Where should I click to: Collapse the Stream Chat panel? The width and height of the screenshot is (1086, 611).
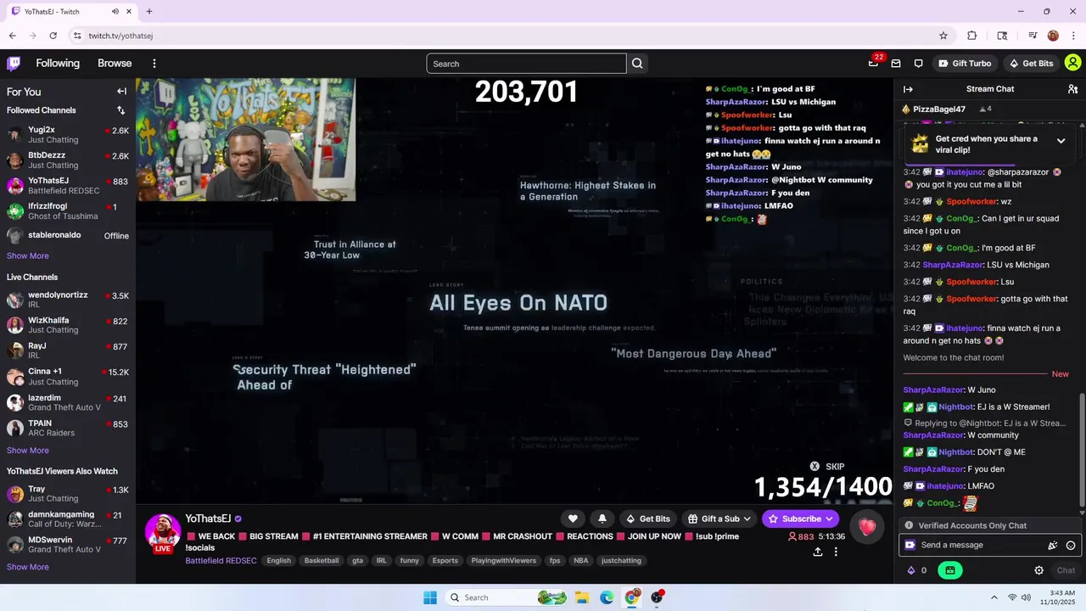click(x=908, y=89)
